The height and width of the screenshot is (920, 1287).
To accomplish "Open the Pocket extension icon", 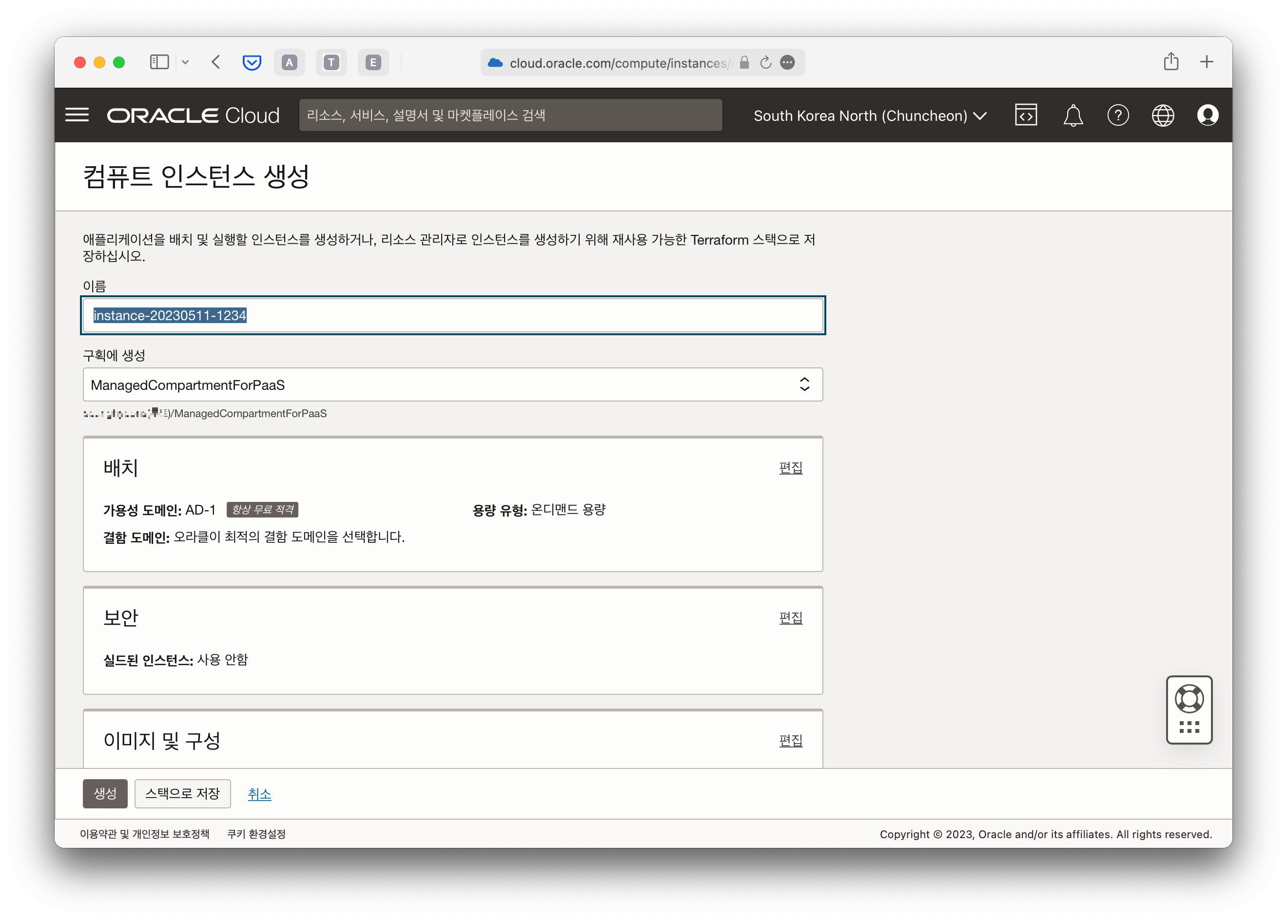I will (x=252, y=62).
